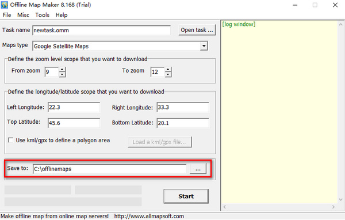The height and width of the screenshot is (220, 345).
Task: Click the Left Longitude field
Action: click(74, 107)
